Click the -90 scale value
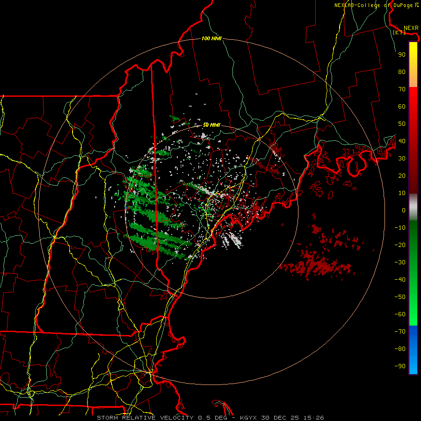 400,366
